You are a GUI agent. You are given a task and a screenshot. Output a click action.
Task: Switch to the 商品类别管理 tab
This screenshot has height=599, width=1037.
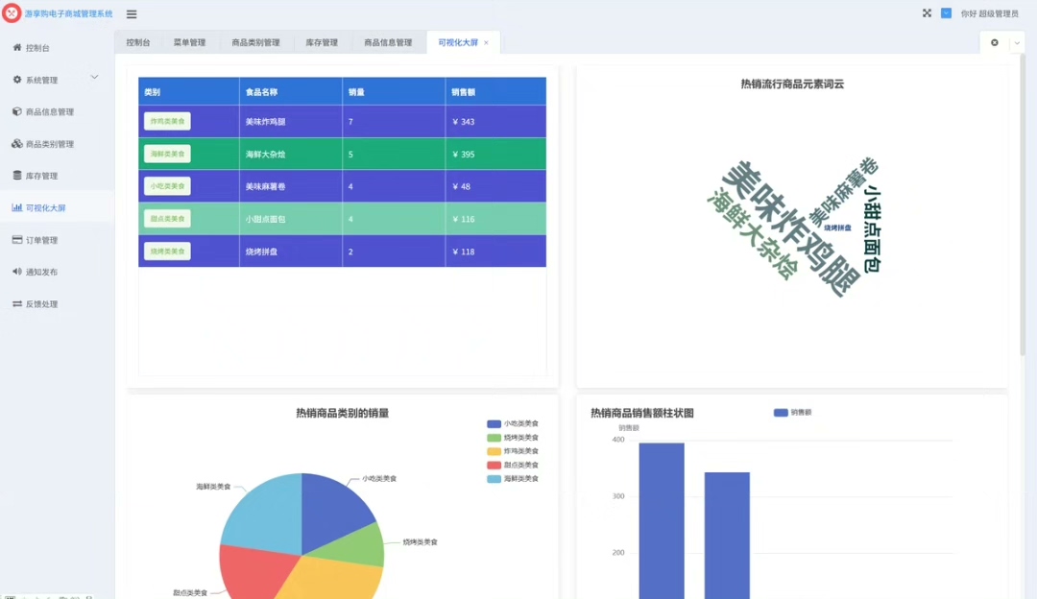(256, 42)
